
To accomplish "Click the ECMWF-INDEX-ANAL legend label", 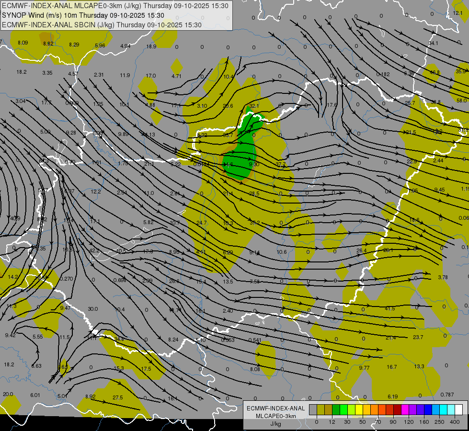I will (276, 408).
